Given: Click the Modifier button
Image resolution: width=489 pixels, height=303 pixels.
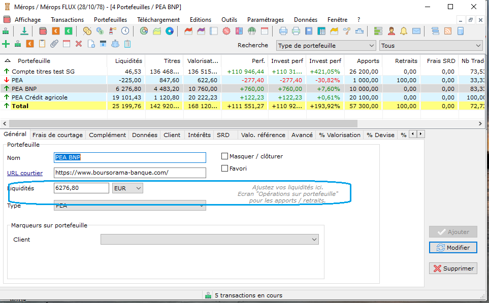Looking at the screenshot, I should click(x=453, y=248).
